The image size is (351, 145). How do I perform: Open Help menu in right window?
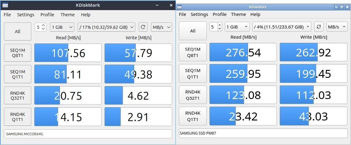coord(255,14)
